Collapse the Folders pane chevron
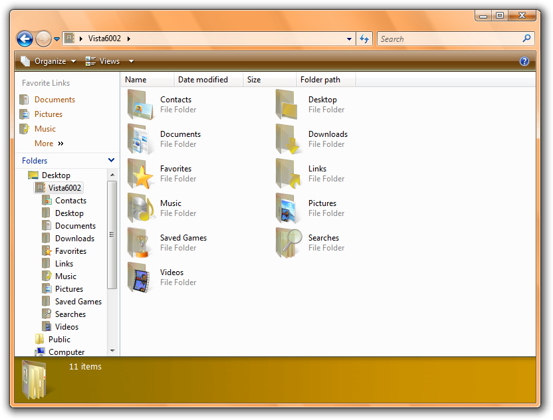This screenshot has height=420, width=553. [111, 160]
